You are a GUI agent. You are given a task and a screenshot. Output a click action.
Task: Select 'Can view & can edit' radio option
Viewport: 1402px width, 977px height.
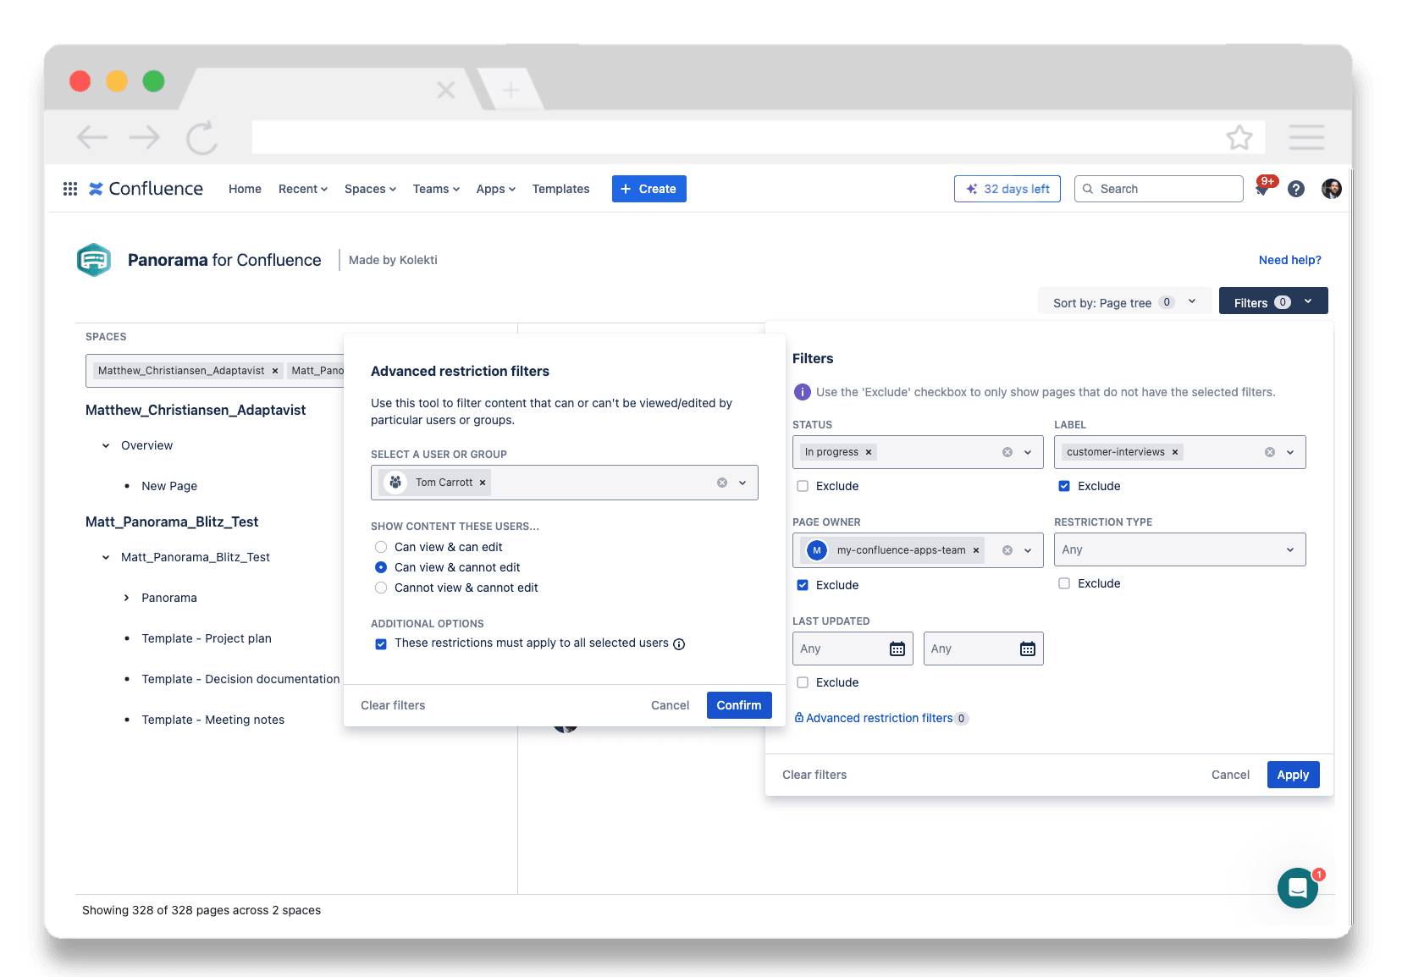pyautogui.click(x=381, y=547)
